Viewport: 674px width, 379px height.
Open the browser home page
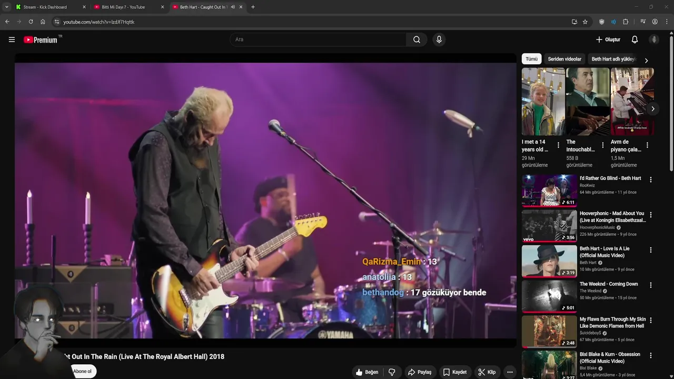[x=43, y=22]
